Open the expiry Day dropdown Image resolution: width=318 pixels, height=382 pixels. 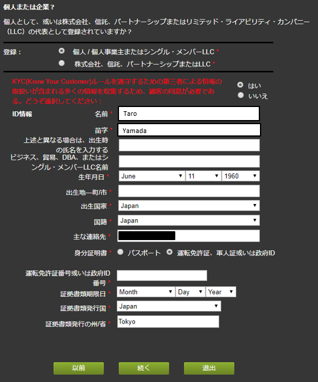point(190,292)
